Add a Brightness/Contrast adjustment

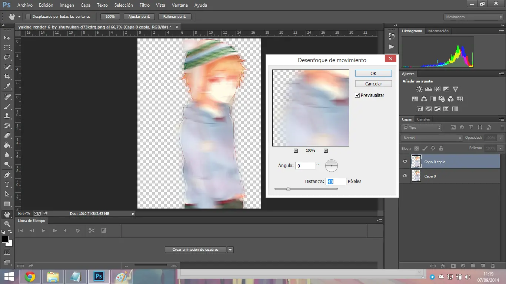pos(419,89)
